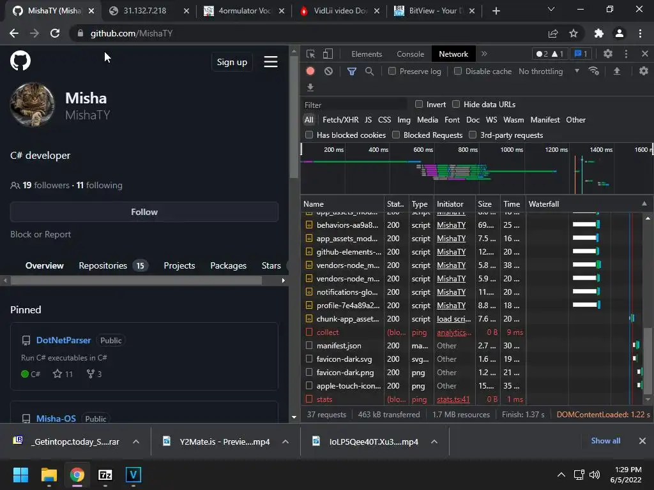Open network search with magnifier icon
The height and width of the screenshot is (490, 654).
click(369, 71)
